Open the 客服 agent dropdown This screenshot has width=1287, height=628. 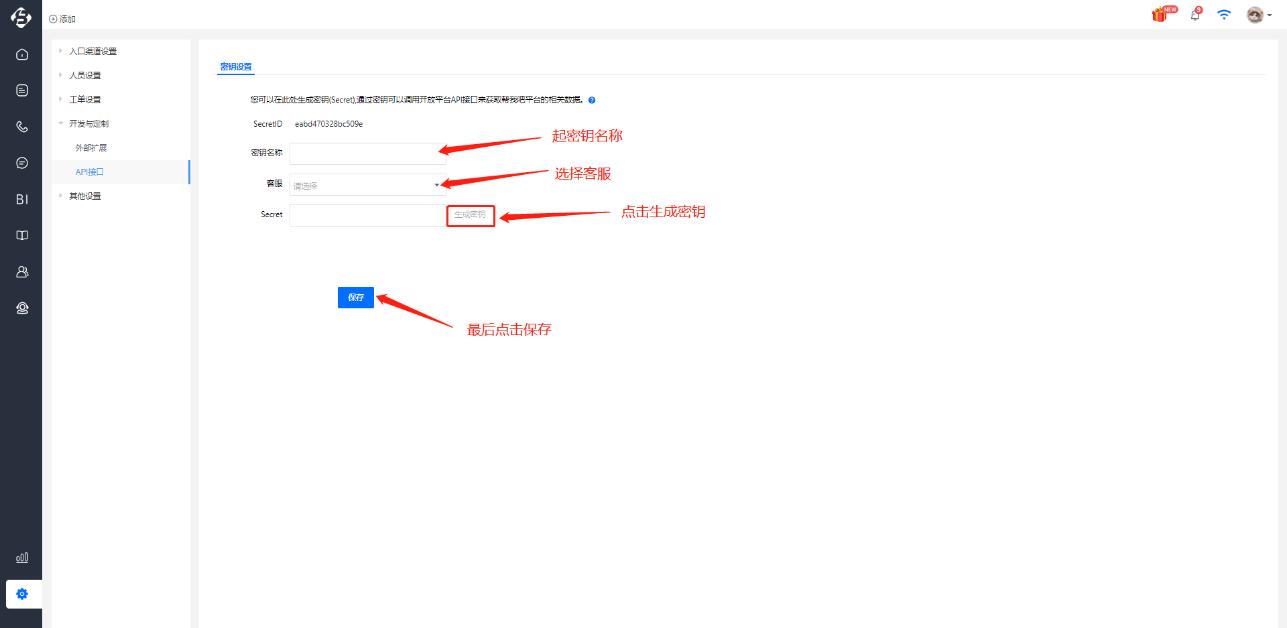pos(367,185)
